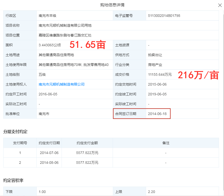This screenshot has height=196, width=224.
Task: Select payment date 2014-07-06
Action: (49, 153)
